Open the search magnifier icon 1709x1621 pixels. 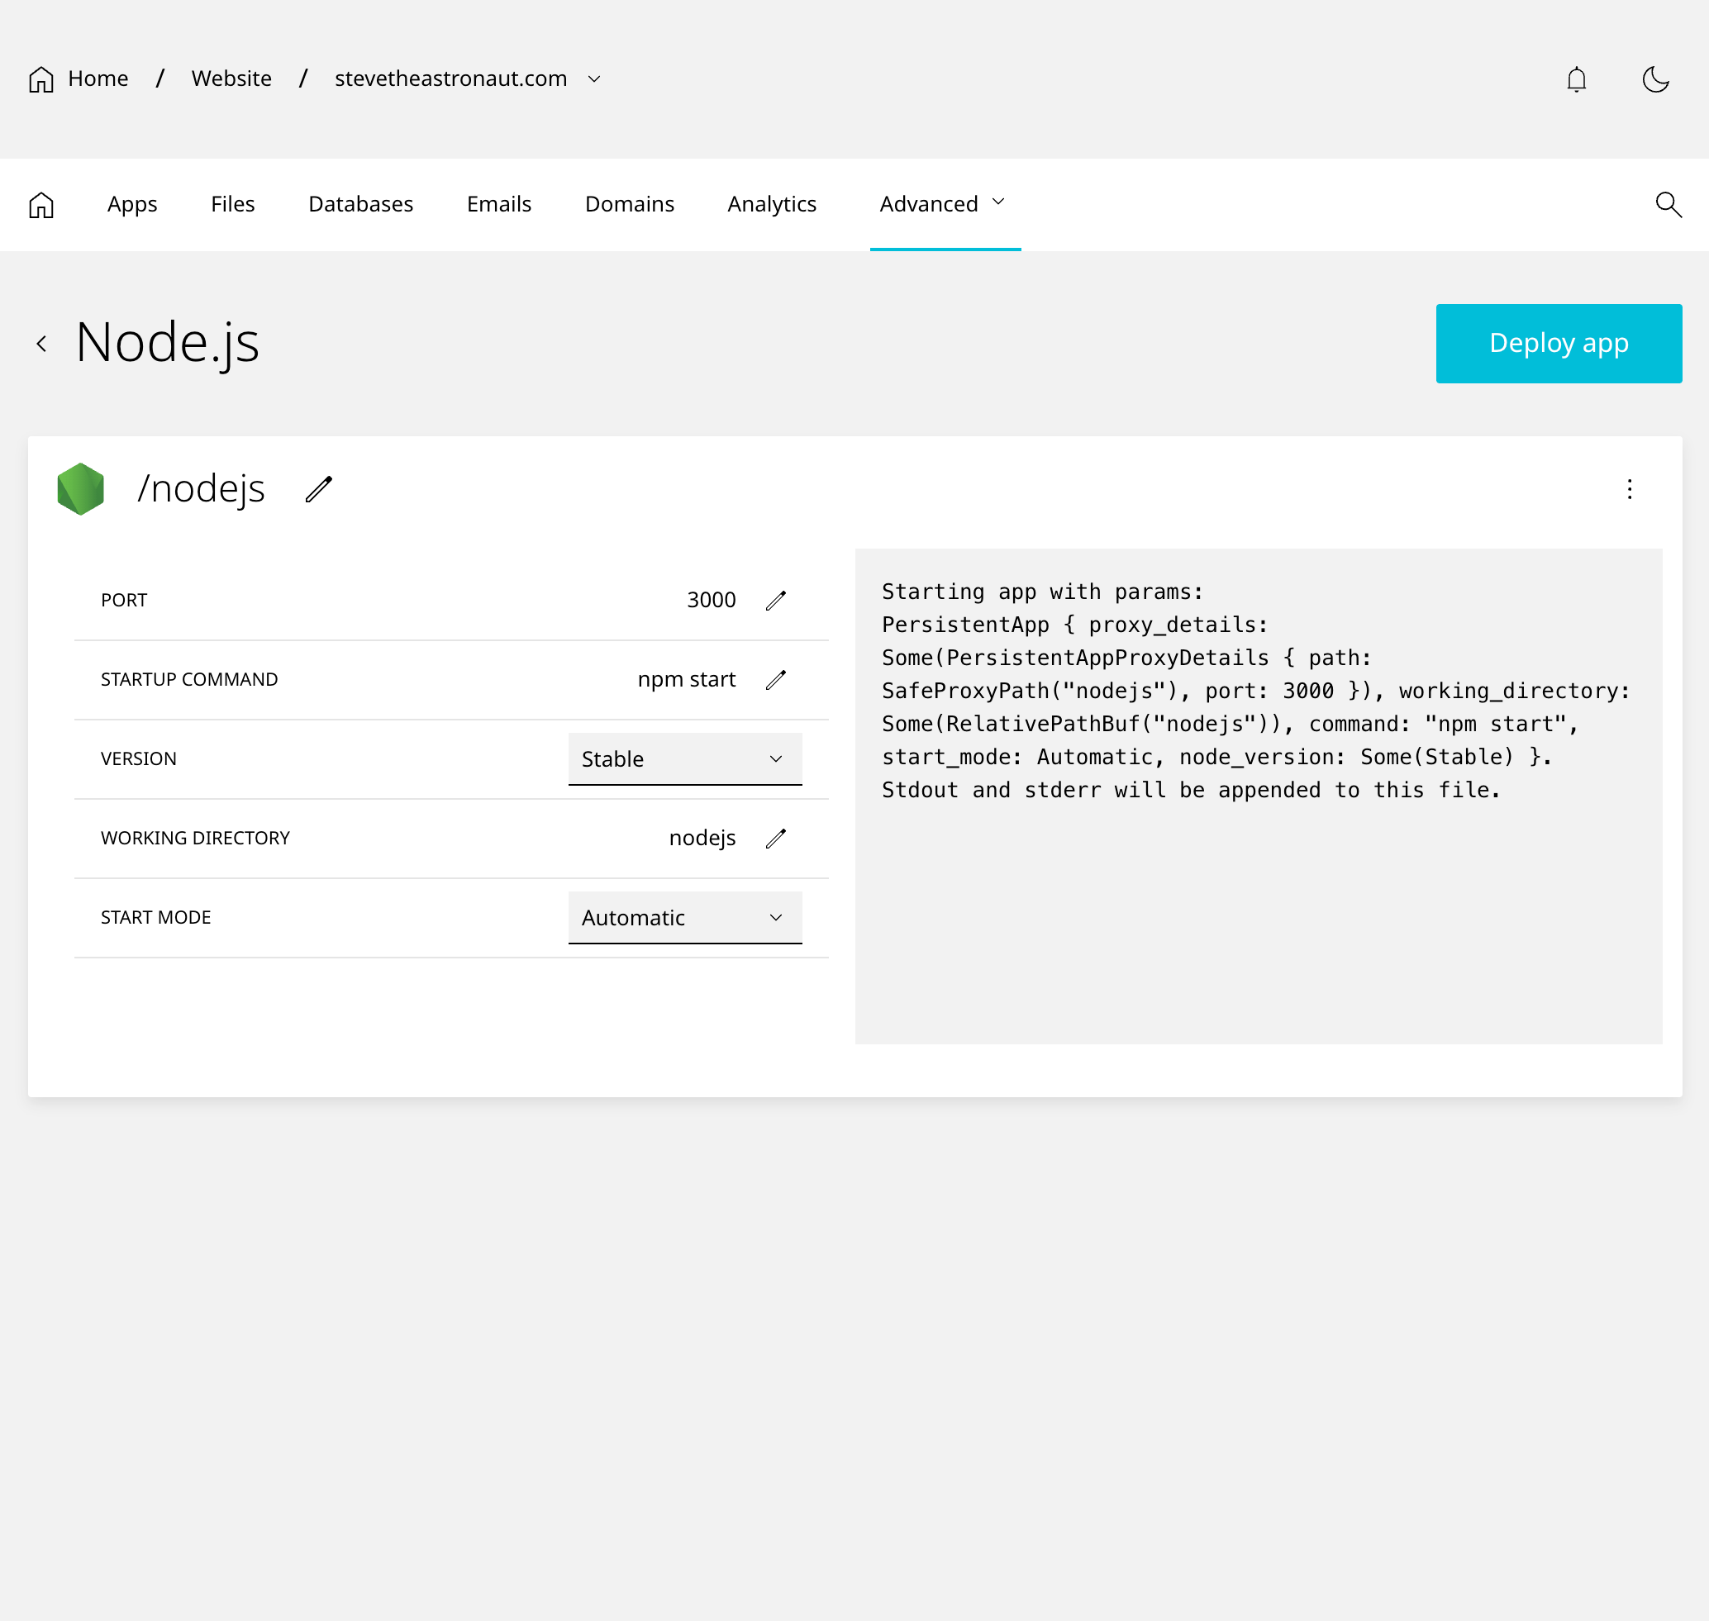click(1668, 205)
